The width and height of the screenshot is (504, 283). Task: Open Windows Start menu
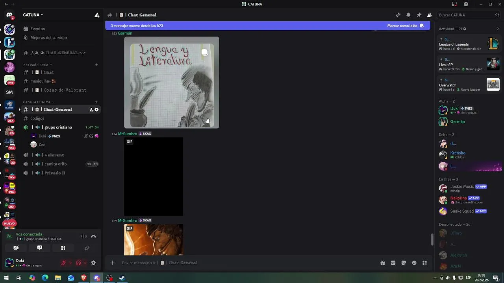[x=6, y=278]
